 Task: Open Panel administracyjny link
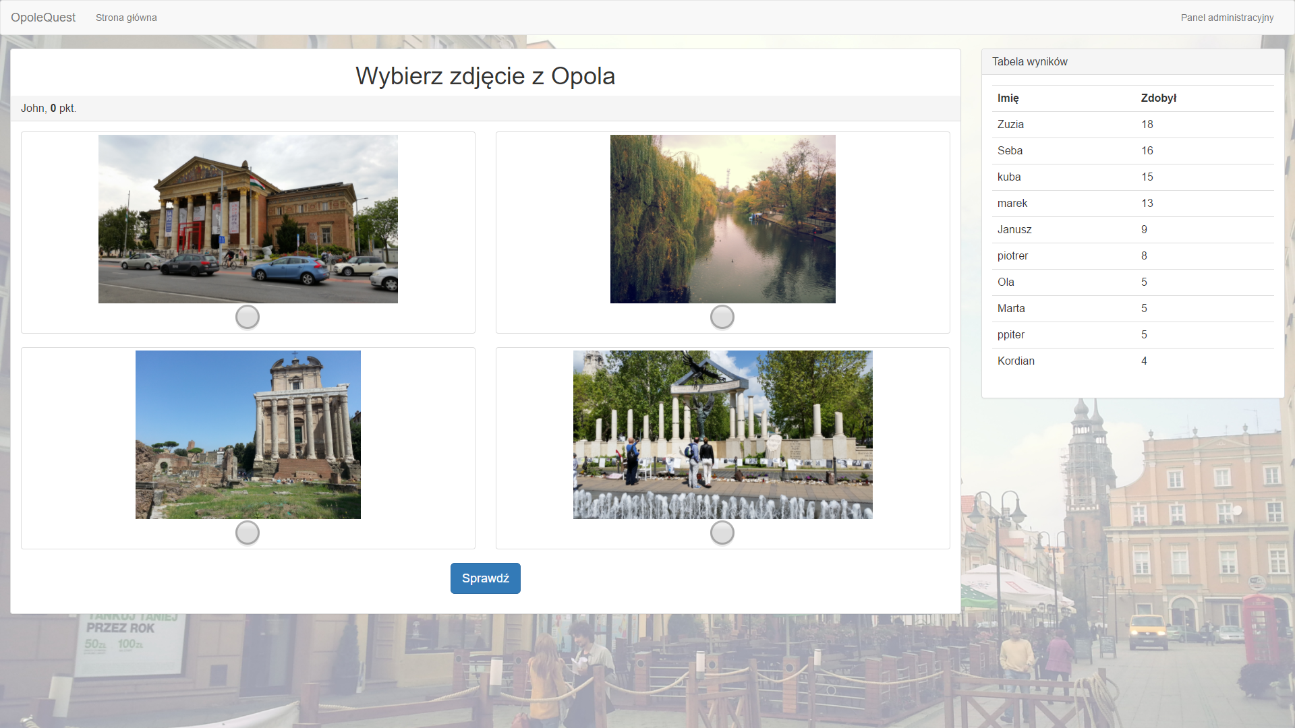point(1227,18)
